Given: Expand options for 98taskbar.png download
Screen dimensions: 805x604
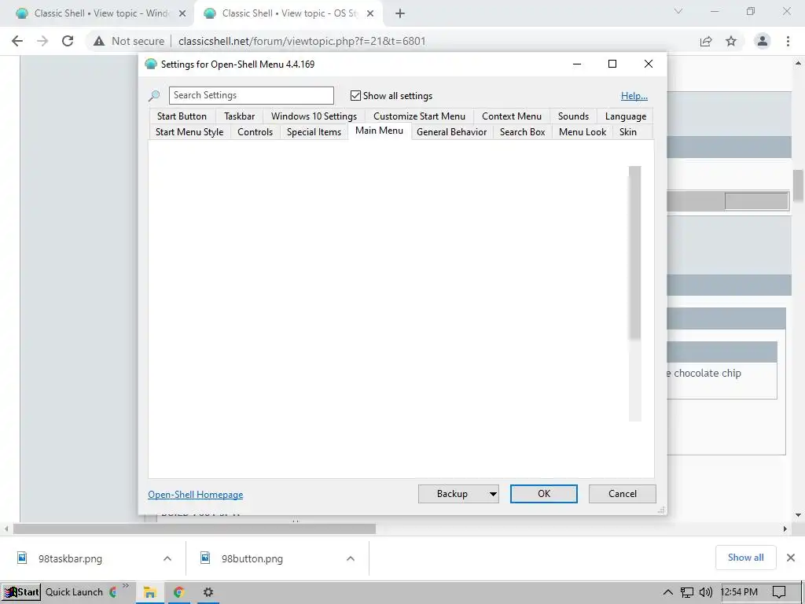Looking at the screenshot, I should click(x=167, y=558).
